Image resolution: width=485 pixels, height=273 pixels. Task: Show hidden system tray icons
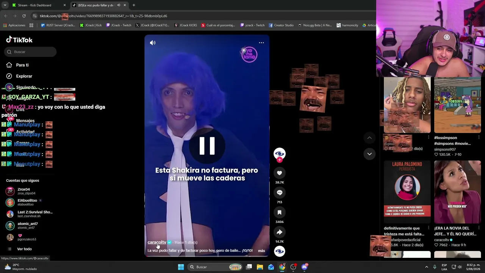(x=426, y=267)
